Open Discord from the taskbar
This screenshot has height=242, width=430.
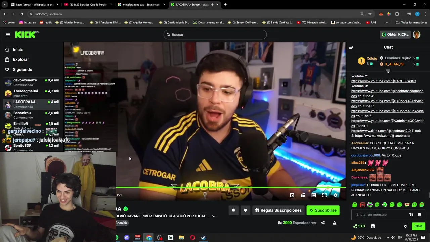pos(127,238)
